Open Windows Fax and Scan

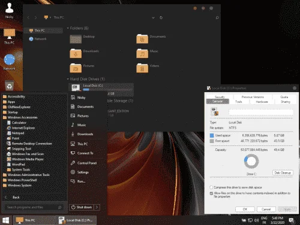[25, 154]
